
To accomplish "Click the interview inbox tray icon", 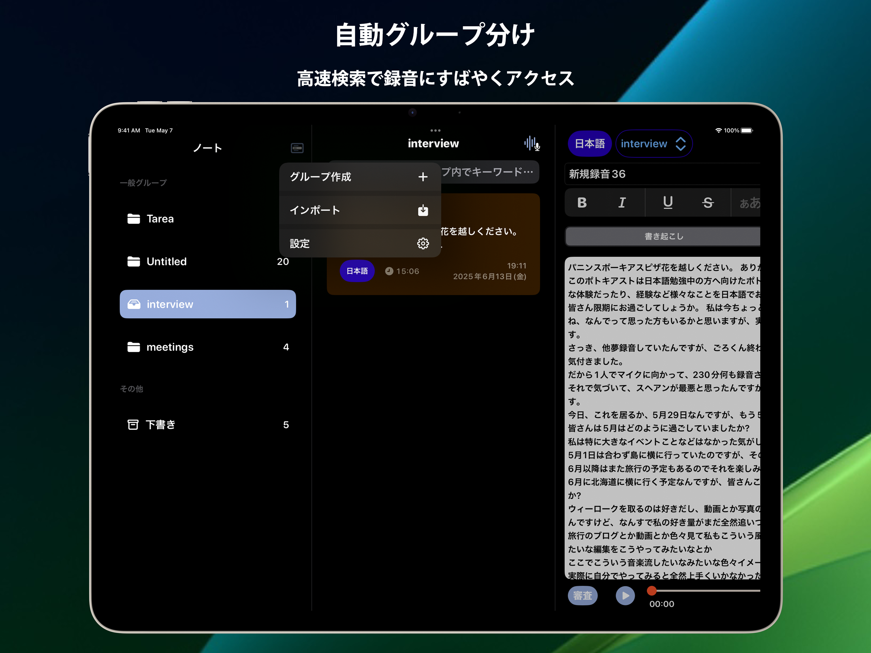I will click(x=134, y=304).
